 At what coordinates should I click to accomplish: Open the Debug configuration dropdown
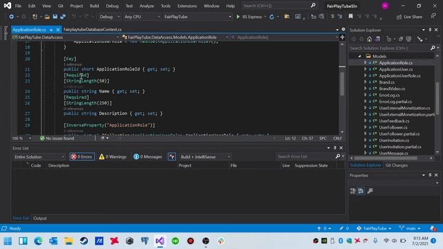109,17
